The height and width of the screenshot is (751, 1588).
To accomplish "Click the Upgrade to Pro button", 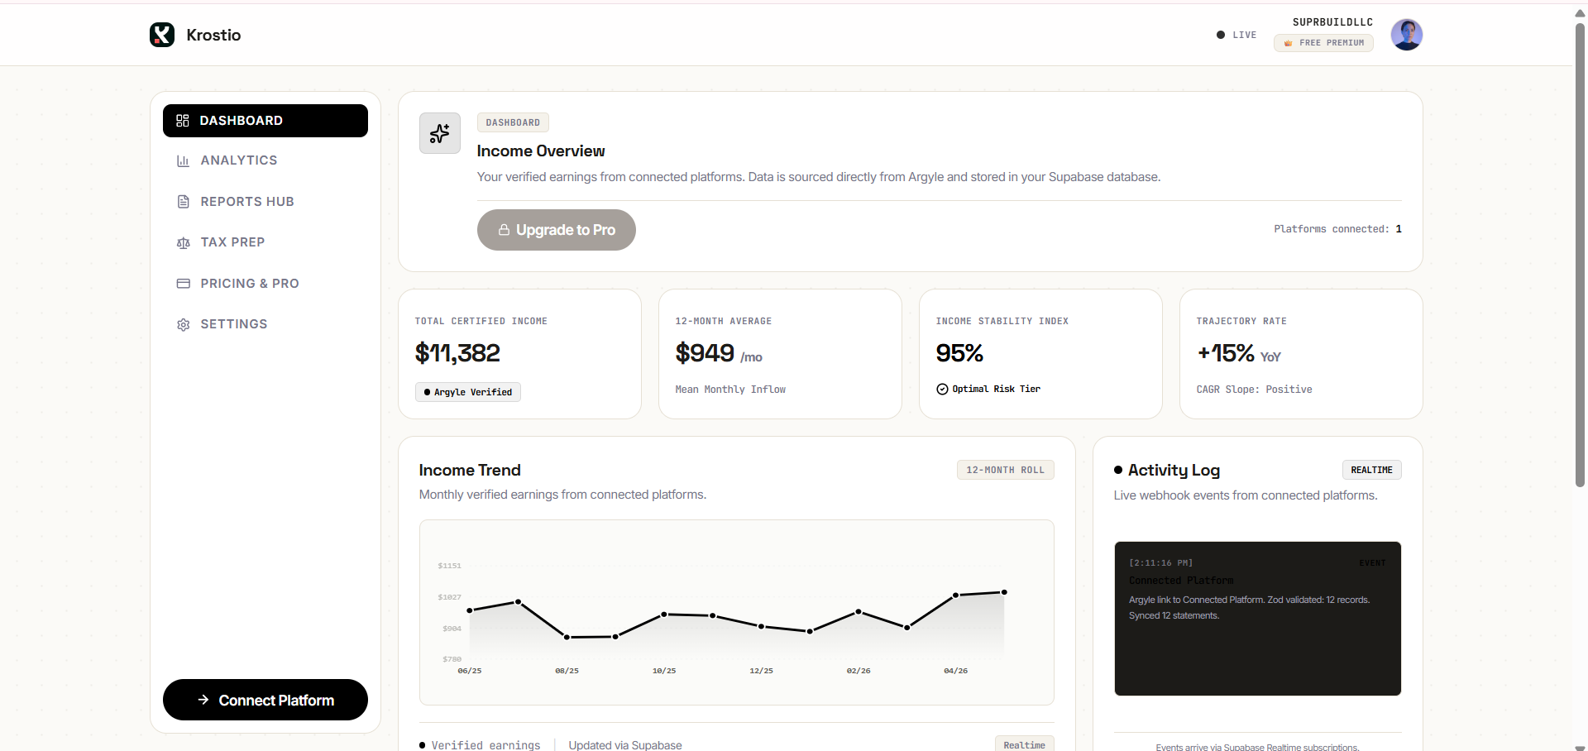I will pyautogui.click(x=557, y=230).
